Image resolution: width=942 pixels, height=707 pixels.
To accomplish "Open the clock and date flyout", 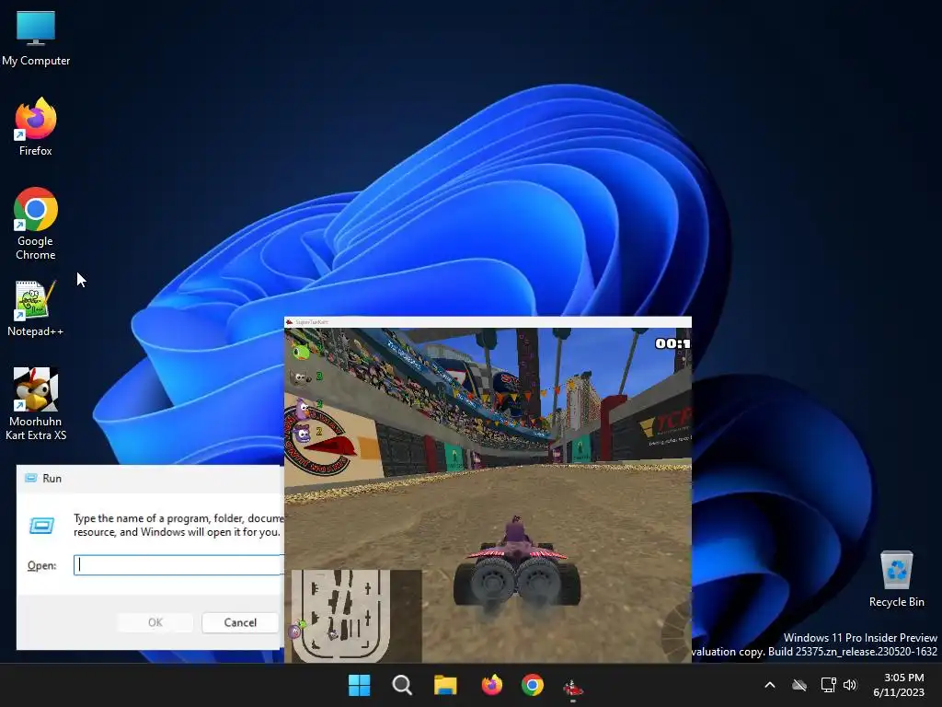I will click(899, 685).
